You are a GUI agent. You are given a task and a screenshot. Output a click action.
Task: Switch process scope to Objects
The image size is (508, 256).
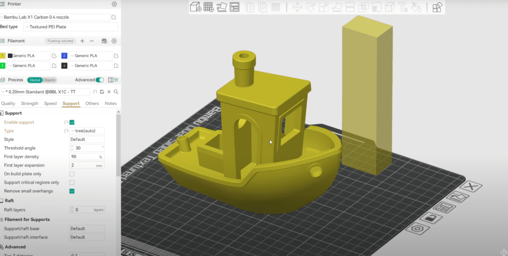click(49, 80)
